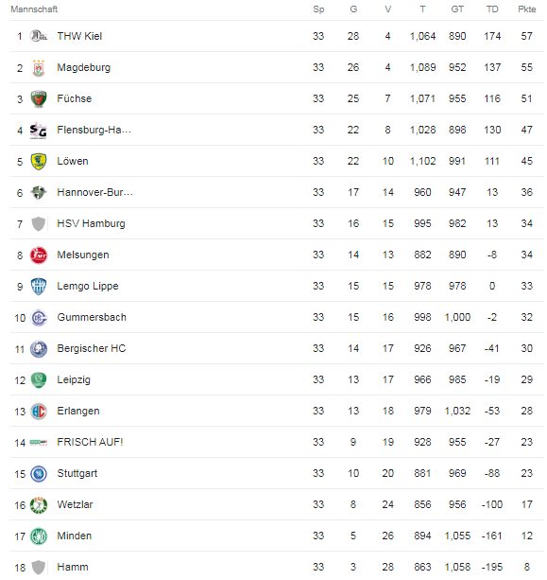
Task: Click the THW Kiel team logo
Action: [x=39, y=36]
